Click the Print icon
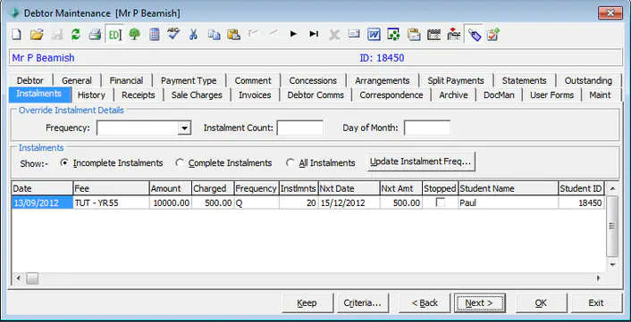This screenshot has width=631, height=322. [x=95, y=35]
